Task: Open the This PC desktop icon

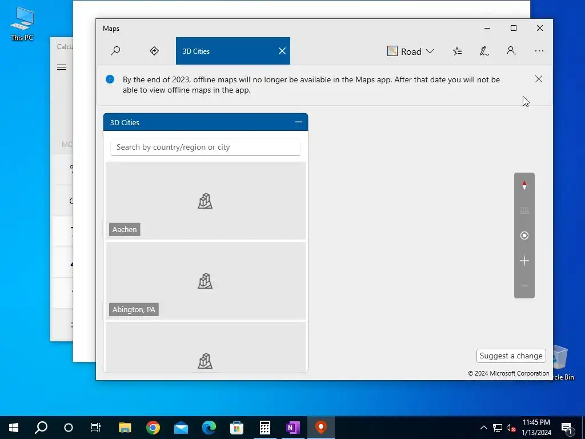Action: (22, 24)
